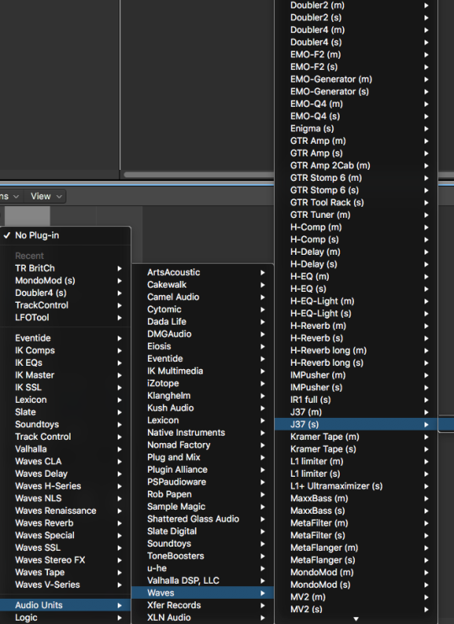Expand the Slate category
Image resolution: width=454 pixels, height=624 pixels.
click(66, 412)
